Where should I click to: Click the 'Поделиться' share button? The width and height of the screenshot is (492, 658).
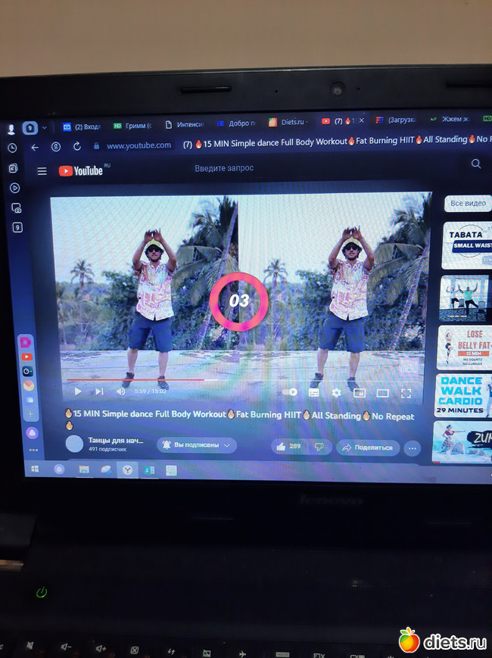coord(368,448)
